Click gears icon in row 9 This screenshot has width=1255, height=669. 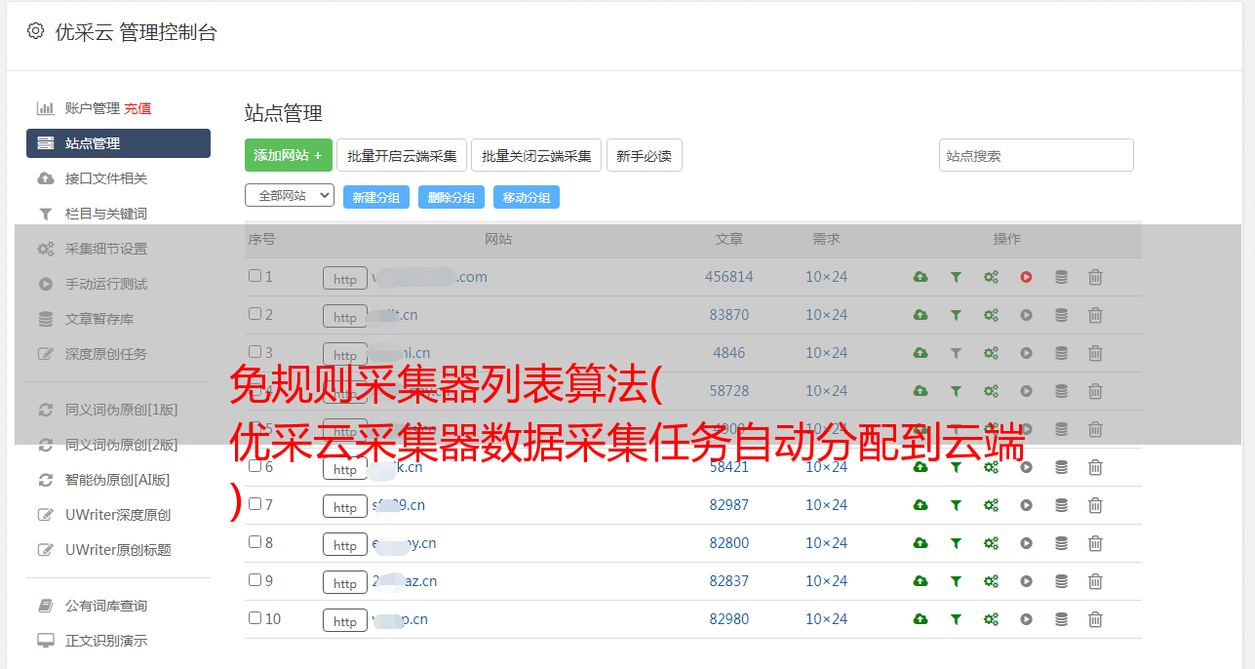[991, 581]
